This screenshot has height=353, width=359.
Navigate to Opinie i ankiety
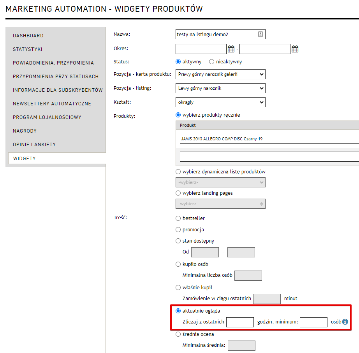pos(34,145)
